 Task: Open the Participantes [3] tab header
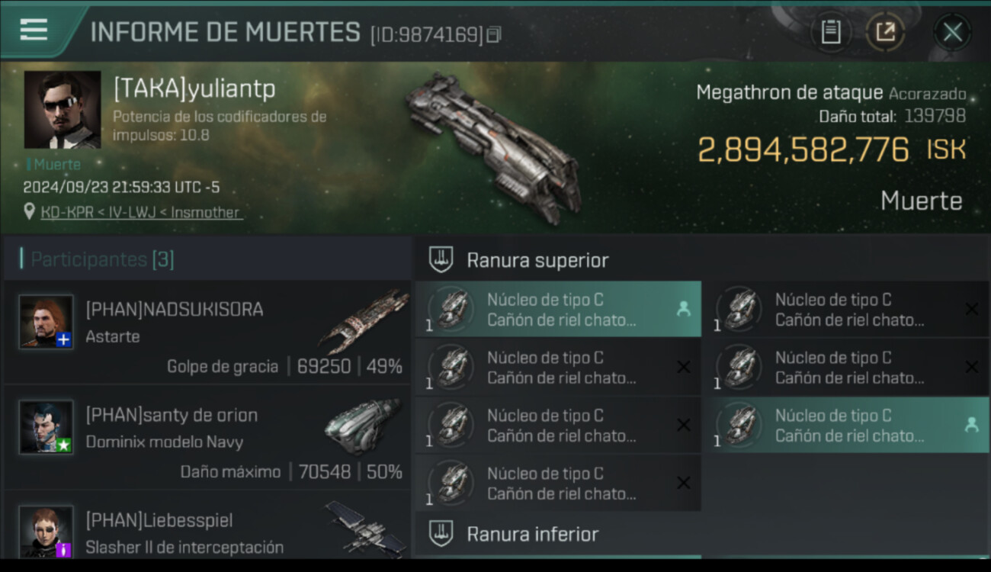[x=102, y=259]
